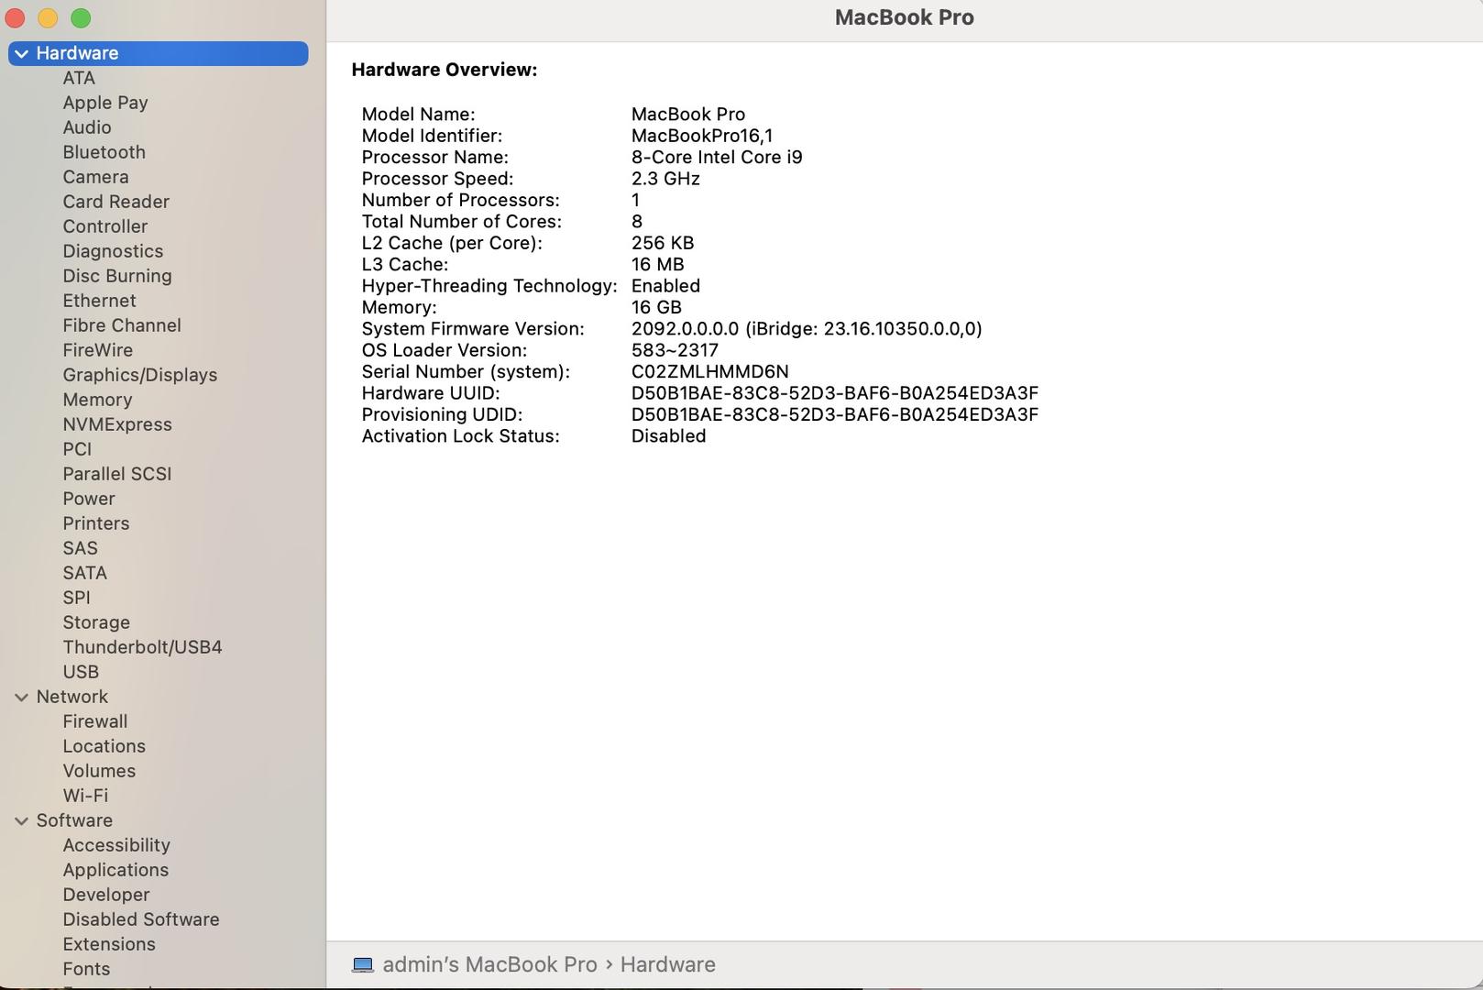Image resolution: width=1483 pixels, height=990 pixels.
Task: Open Disabled Software entry
Action: pyautogui.click(x=140, y=919)
